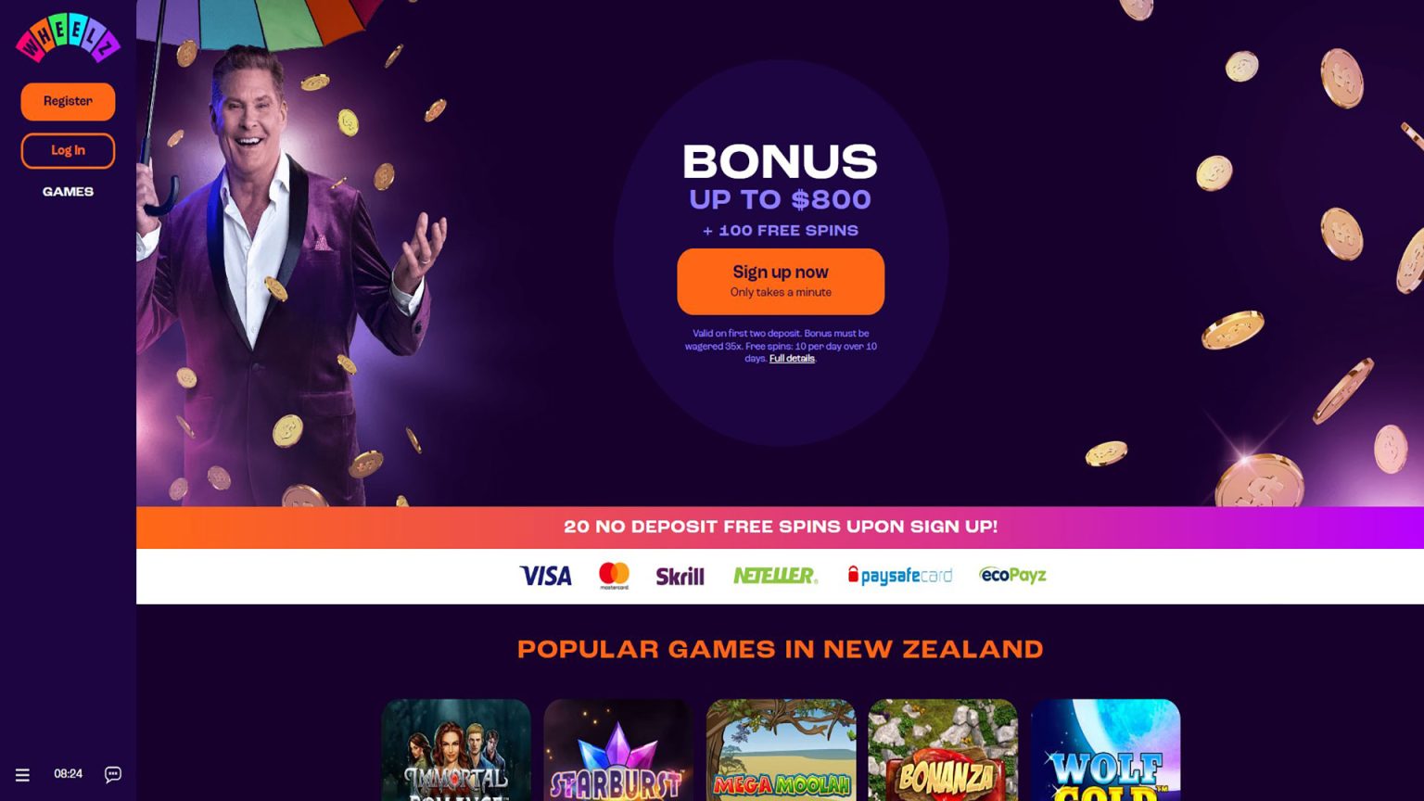Click the Neteller payment logo
The width and height of the screenshot is (1424, 801).
(x=775, y=576)
